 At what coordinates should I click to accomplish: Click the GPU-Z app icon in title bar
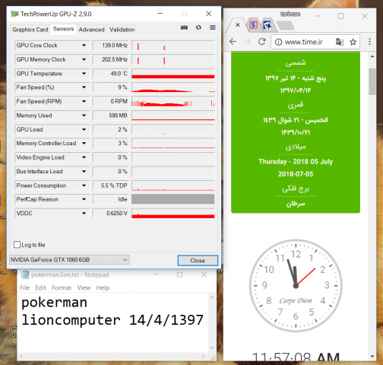(14, 14)
